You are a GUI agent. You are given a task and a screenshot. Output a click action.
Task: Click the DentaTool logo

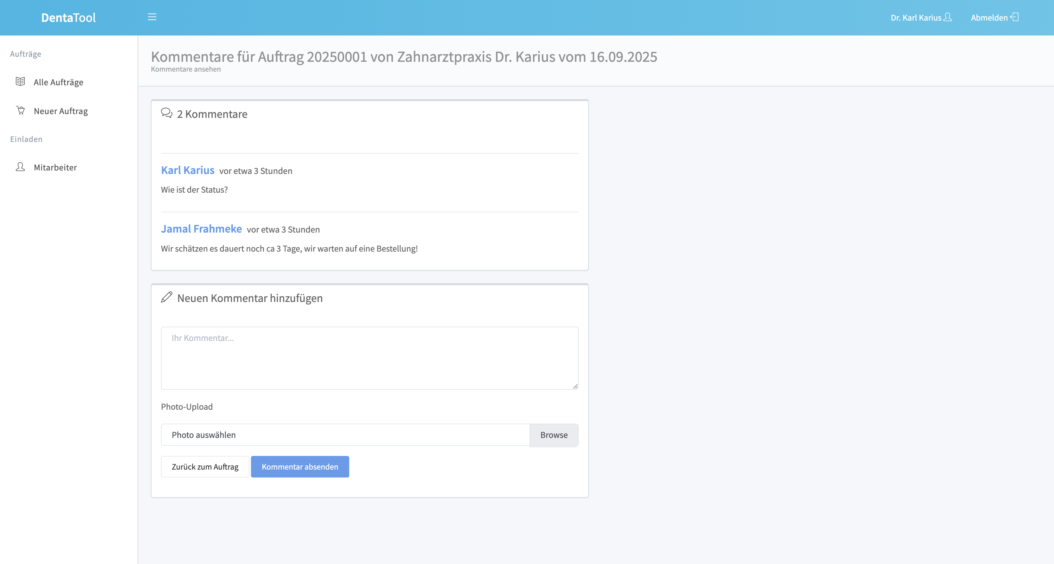[x=68, y=18]
